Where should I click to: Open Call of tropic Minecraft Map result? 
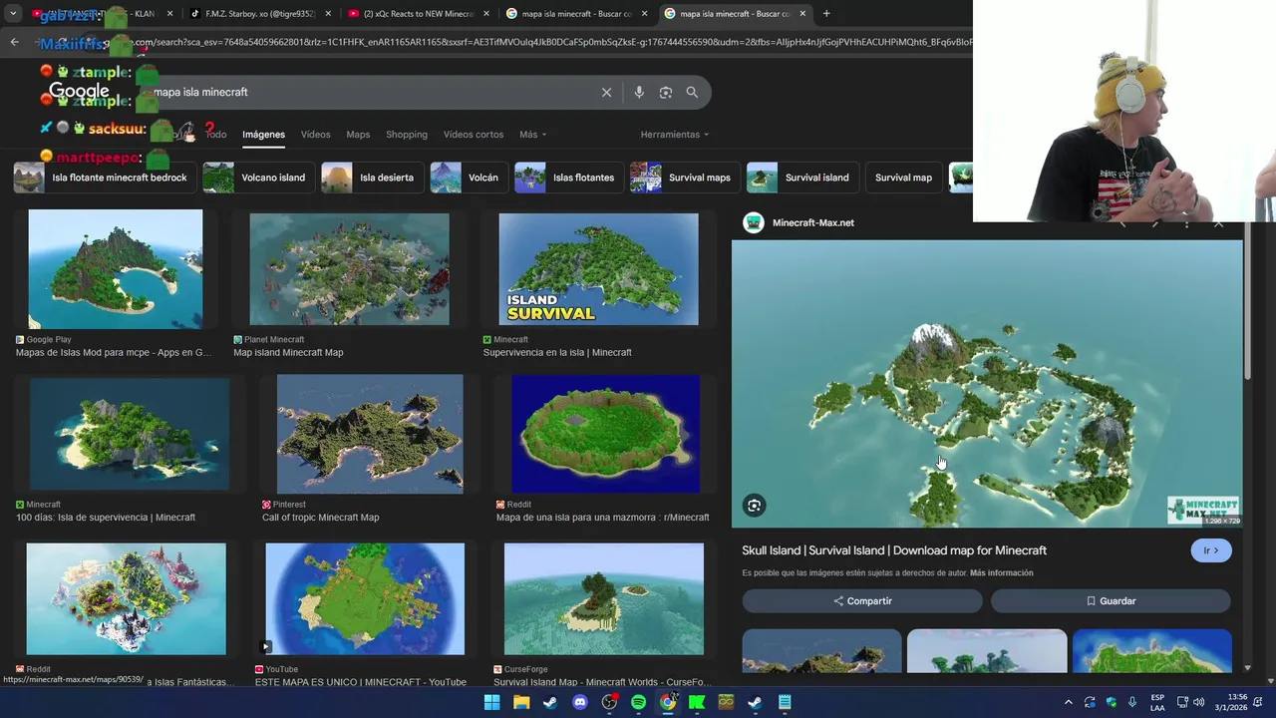[x=320, y=518]
